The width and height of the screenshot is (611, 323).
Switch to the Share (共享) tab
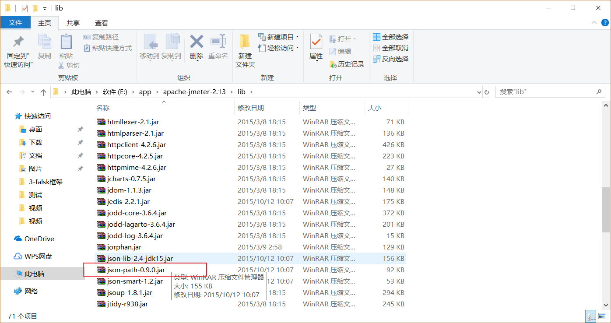click(73, 23)
